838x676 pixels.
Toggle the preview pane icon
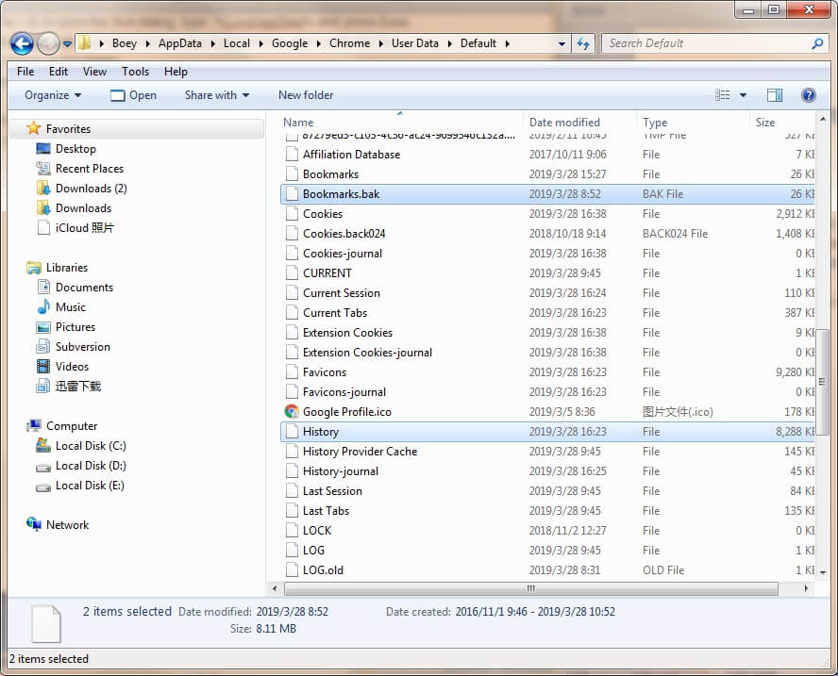pyautogui.click(x=775, y=95)
